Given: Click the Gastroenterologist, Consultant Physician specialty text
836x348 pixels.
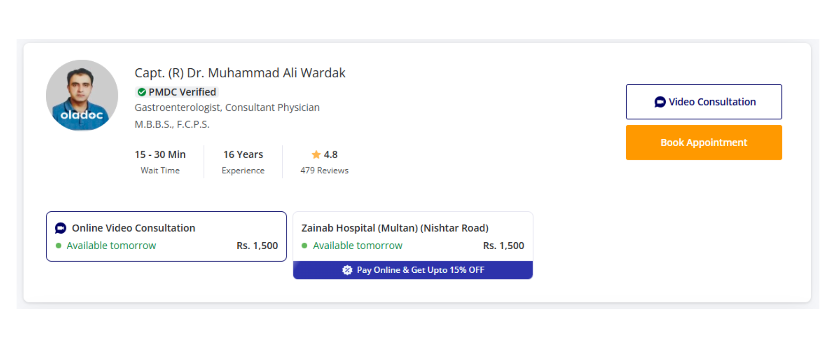Looking at the screenshot, I should pyautogui.click(x=227, y=107).
